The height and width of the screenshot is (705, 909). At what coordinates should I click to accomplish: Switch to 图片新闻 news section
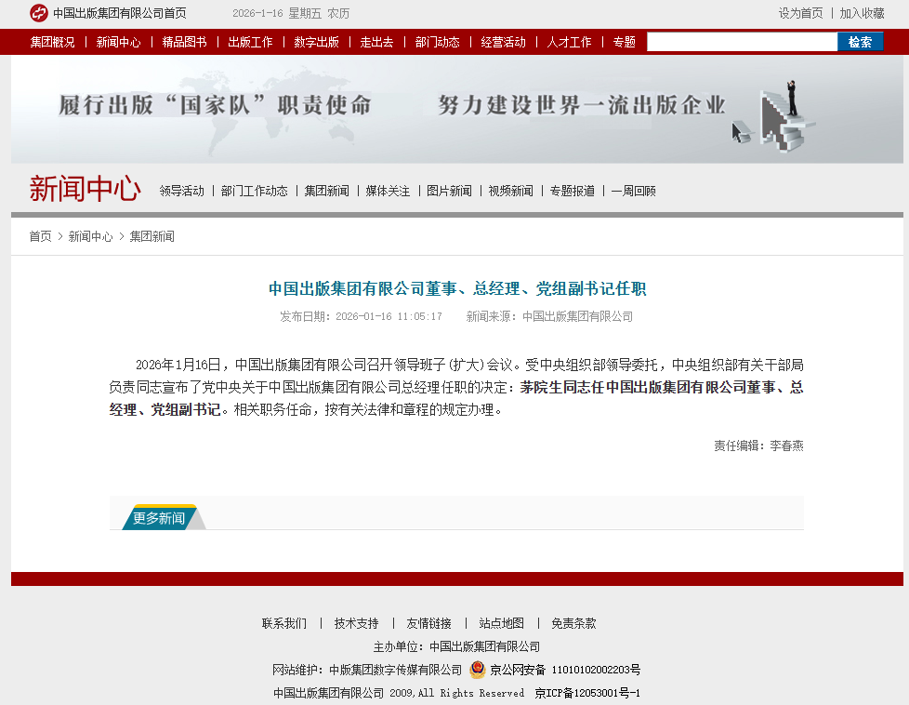point(449,191)
